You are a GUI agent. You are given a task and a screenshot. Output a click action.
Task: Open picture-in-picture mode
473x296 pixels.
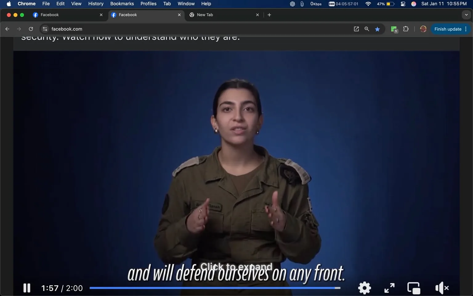point(414,288)
